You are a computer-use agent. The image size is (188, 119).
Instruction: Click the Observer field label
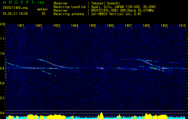coord(61,3)
